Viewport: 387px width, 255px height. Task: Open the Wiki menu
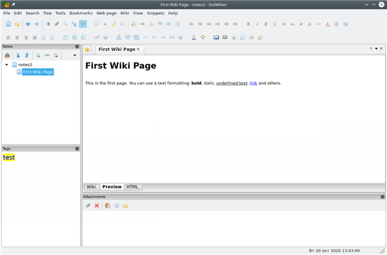point(124,13)
